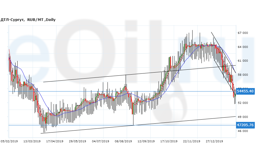Pick the 13/03/2019 date on the time axis
Image resolution: width=262 pixels, height=146 pixels.
[x=32, y=141]
